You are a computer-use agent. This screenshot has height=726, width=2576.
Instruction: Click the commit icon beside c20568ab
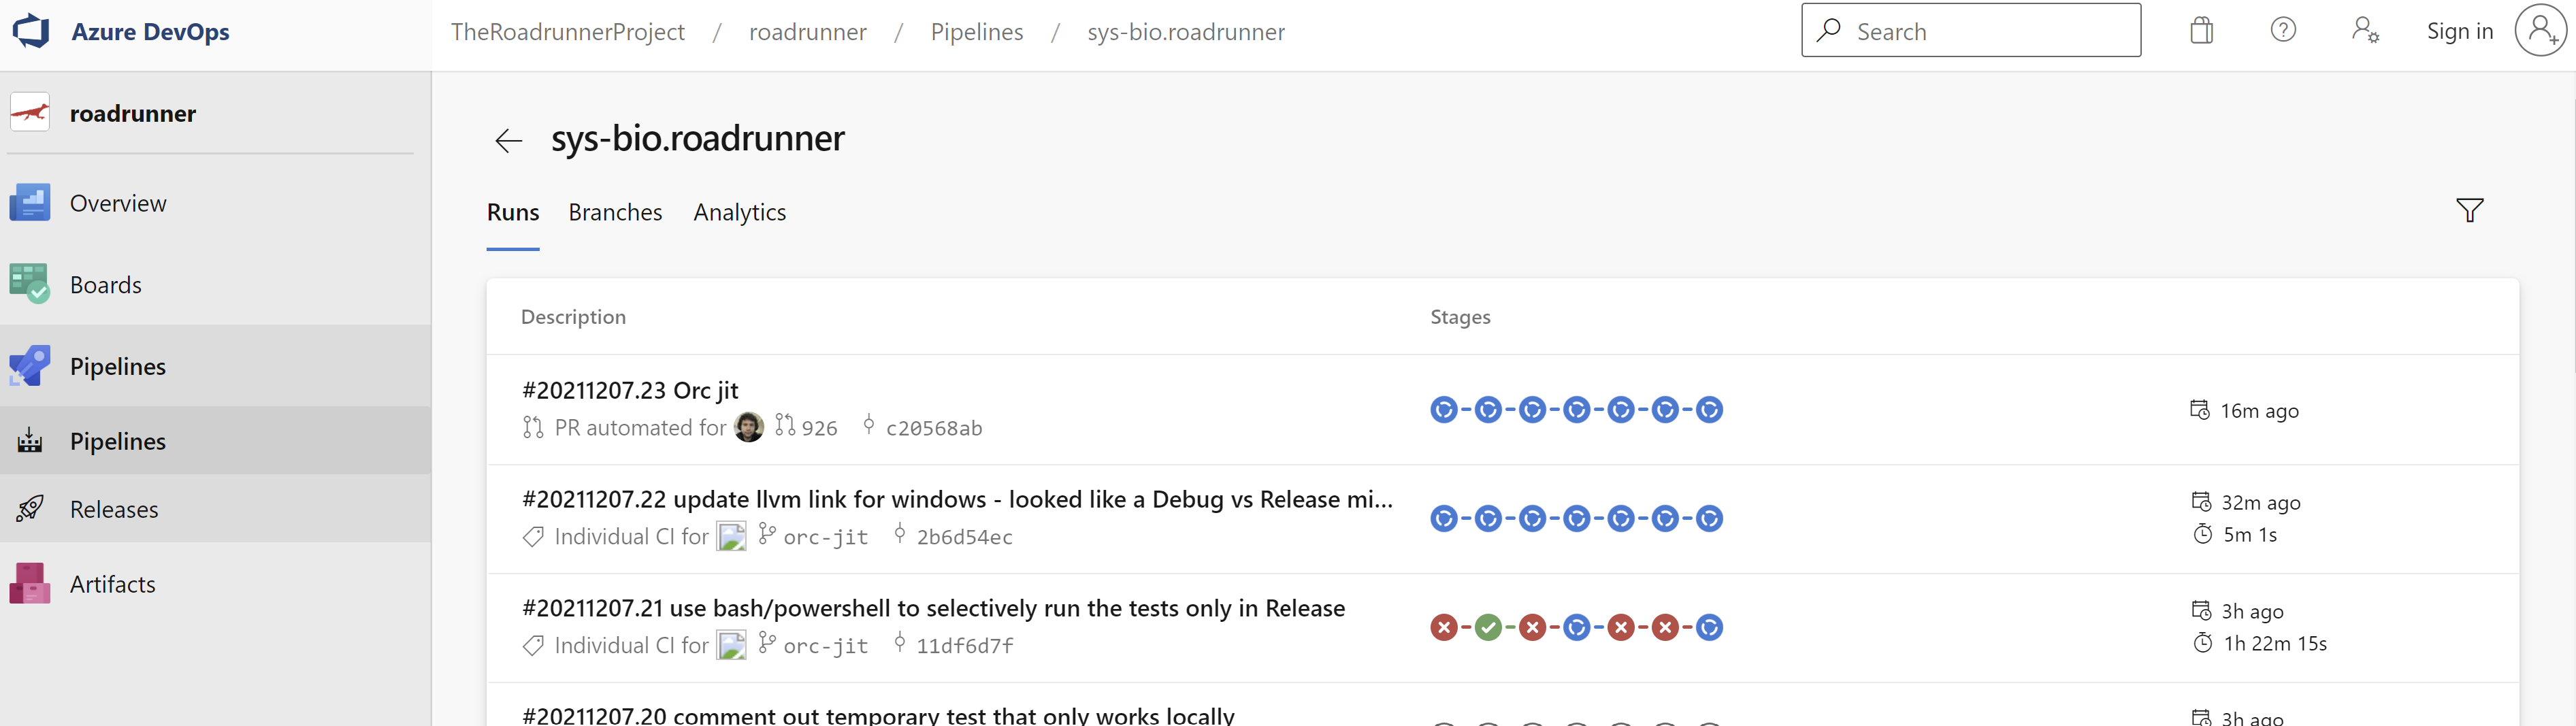coord(869,425)
